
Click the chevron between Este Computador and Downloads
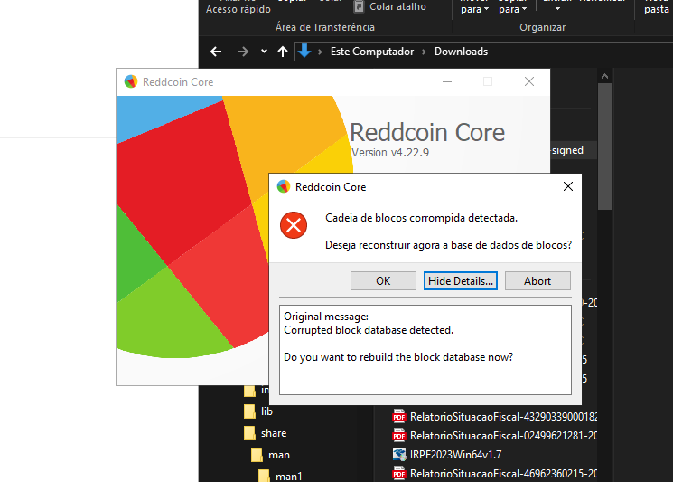click(424, 52)
